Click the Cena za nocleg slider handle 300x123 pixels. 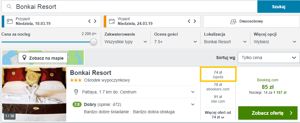click(94, 42)
